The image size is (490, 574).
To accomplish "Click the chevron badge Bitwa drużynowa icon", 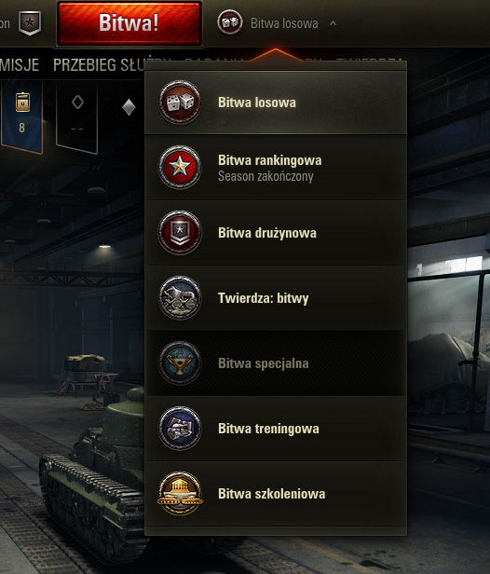I will tap(180, 232).
